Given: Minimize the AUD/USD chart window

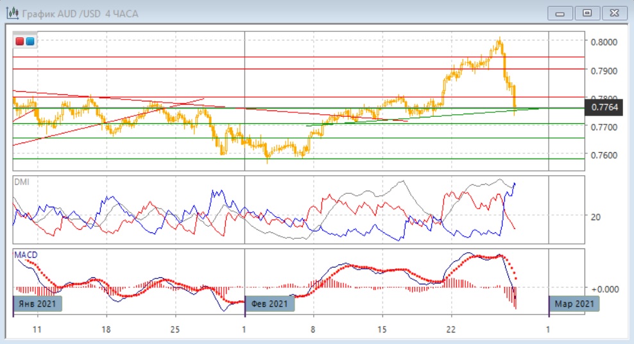Looking at the screenshot, I should 560,13.
